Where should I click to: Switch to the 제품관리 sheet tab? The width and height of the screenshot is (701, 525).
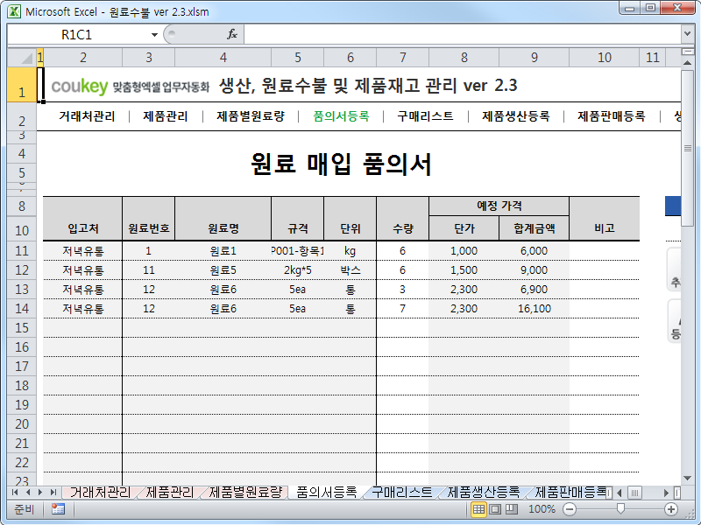(169, 492)
